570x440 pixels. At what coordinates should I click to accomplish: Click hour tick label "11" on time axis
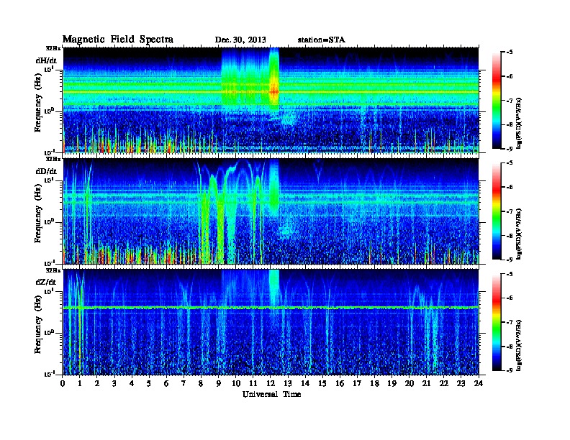[253, 383]
